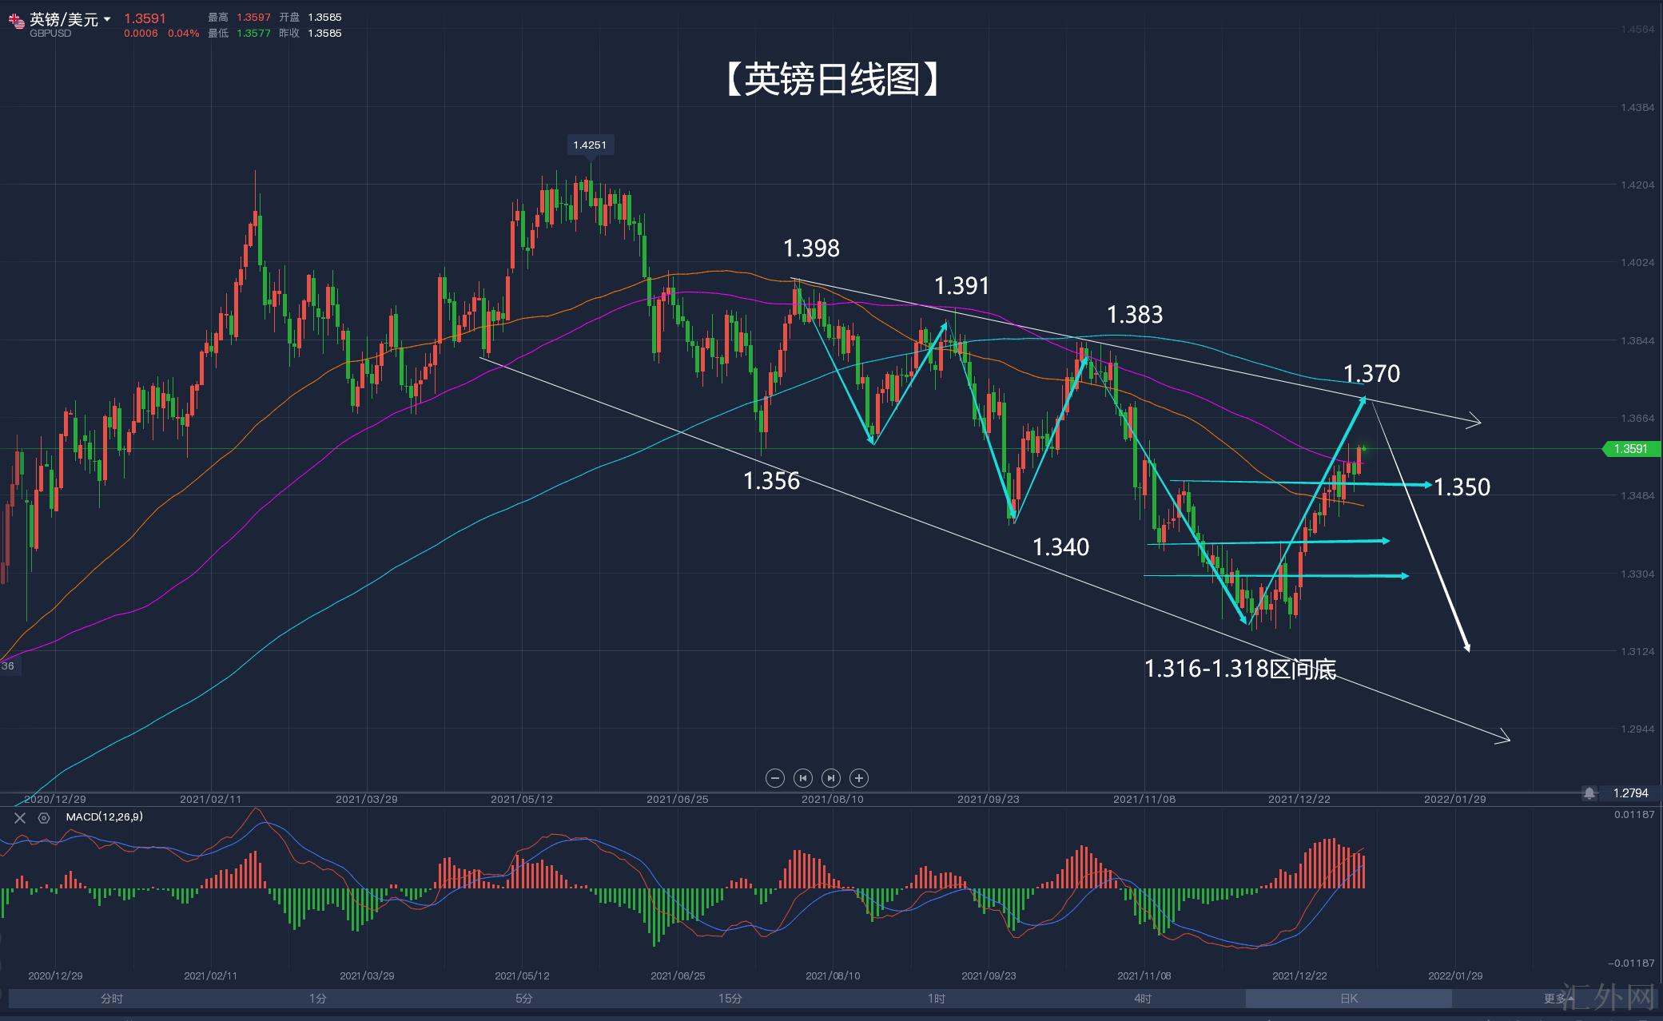The width and height of the screenshot is (1663, 1021).
Task: Choose the 4时 timeframe
Action: click(x=1143, y=998)
